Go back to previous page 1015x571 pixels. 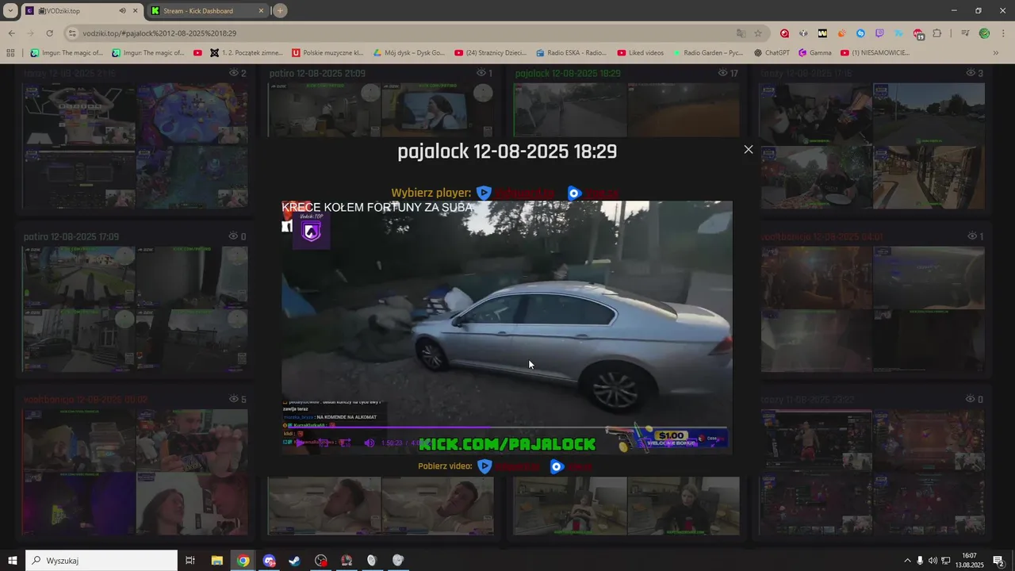pyautogui.click(x=11, y=33)
